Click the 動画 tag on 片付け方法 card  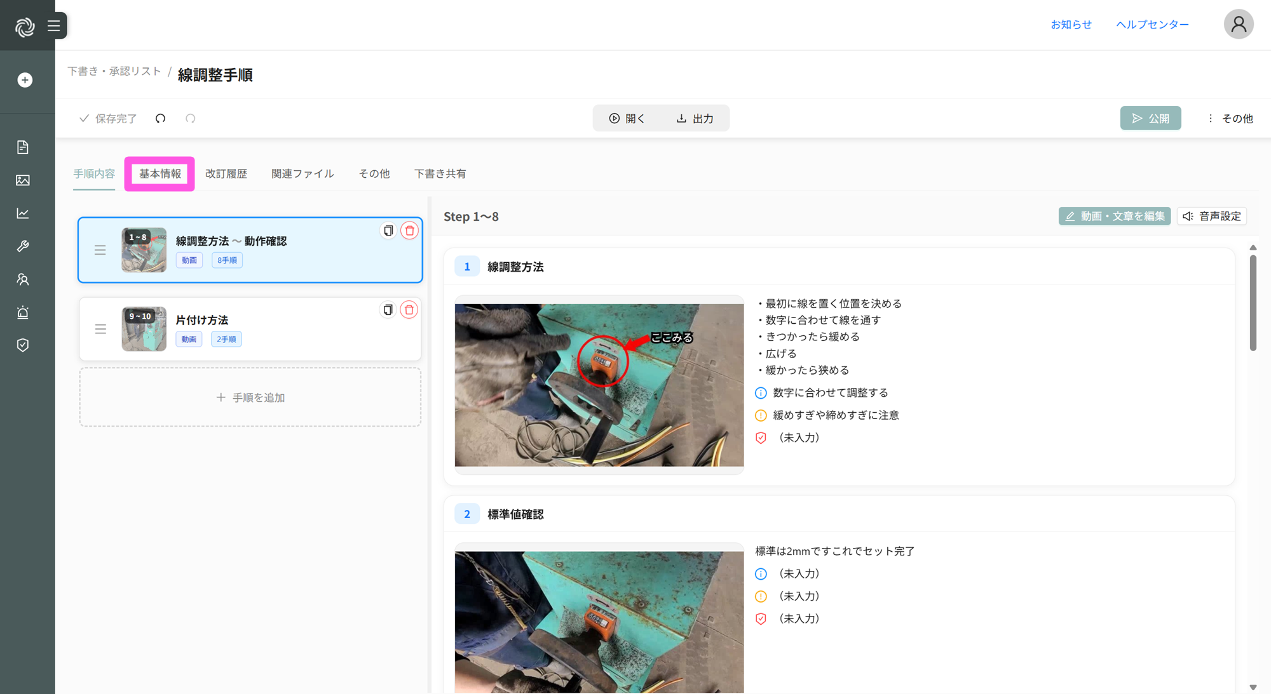[x=189, y=340]
